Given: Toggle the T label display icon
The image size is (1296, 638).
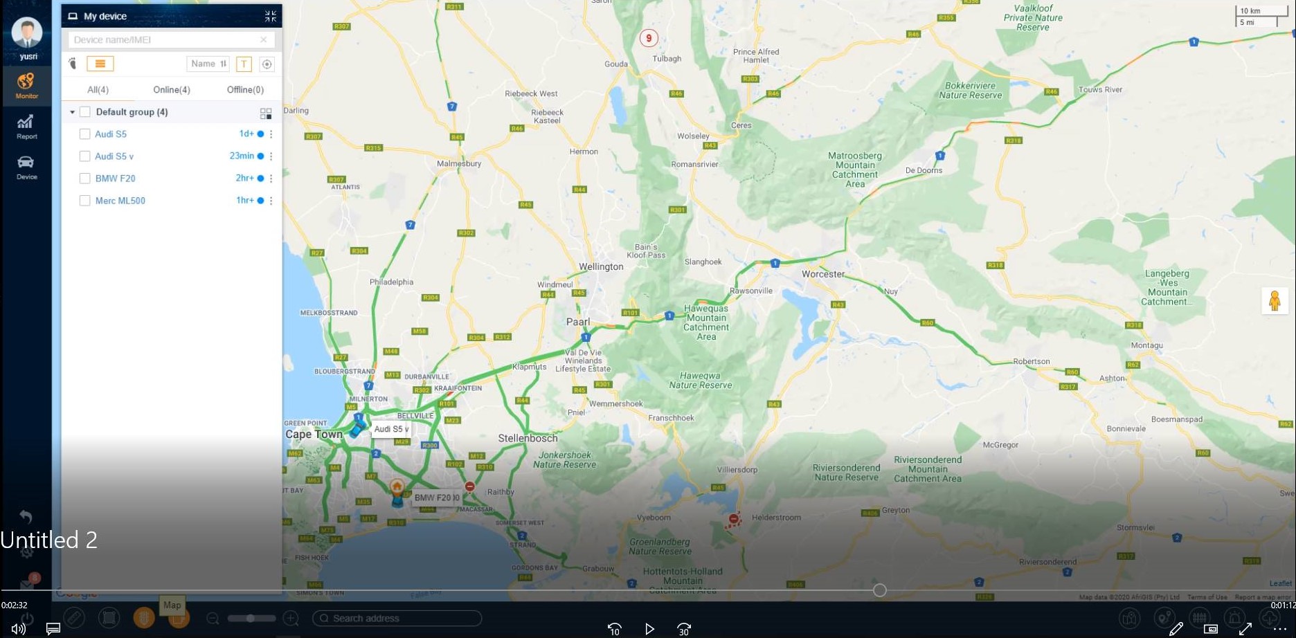Looking at the screenshot, I should 244,64.
